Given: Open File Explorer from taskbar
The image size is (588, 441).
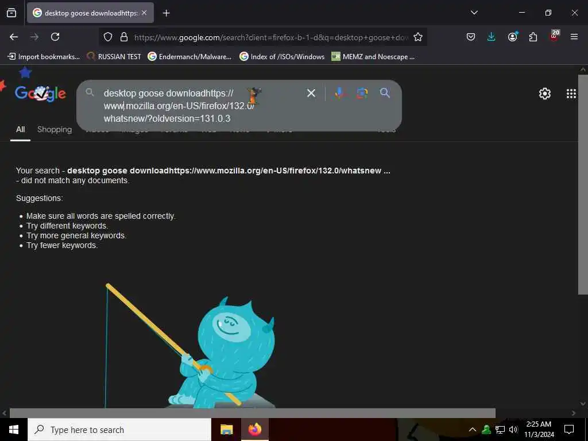Looking at the screenshot, I should click(226, 430).
